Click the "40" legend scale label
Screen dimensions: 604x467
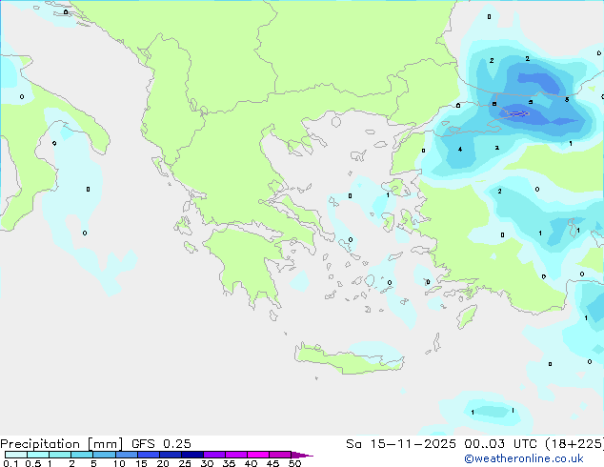[251, 463]
